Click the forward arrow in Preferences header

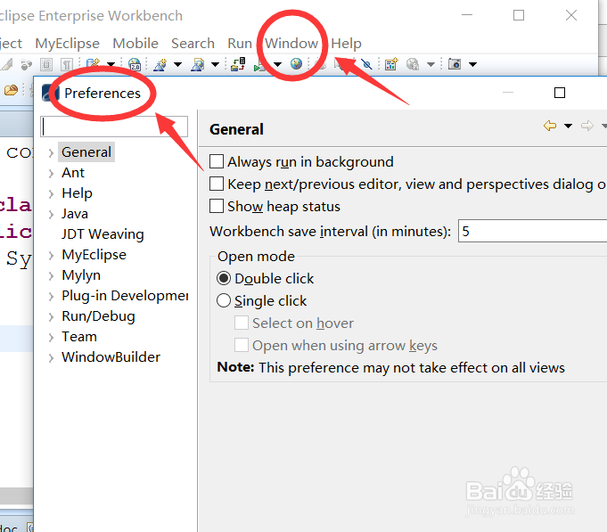pyautogui.click(x=587, y=126)
